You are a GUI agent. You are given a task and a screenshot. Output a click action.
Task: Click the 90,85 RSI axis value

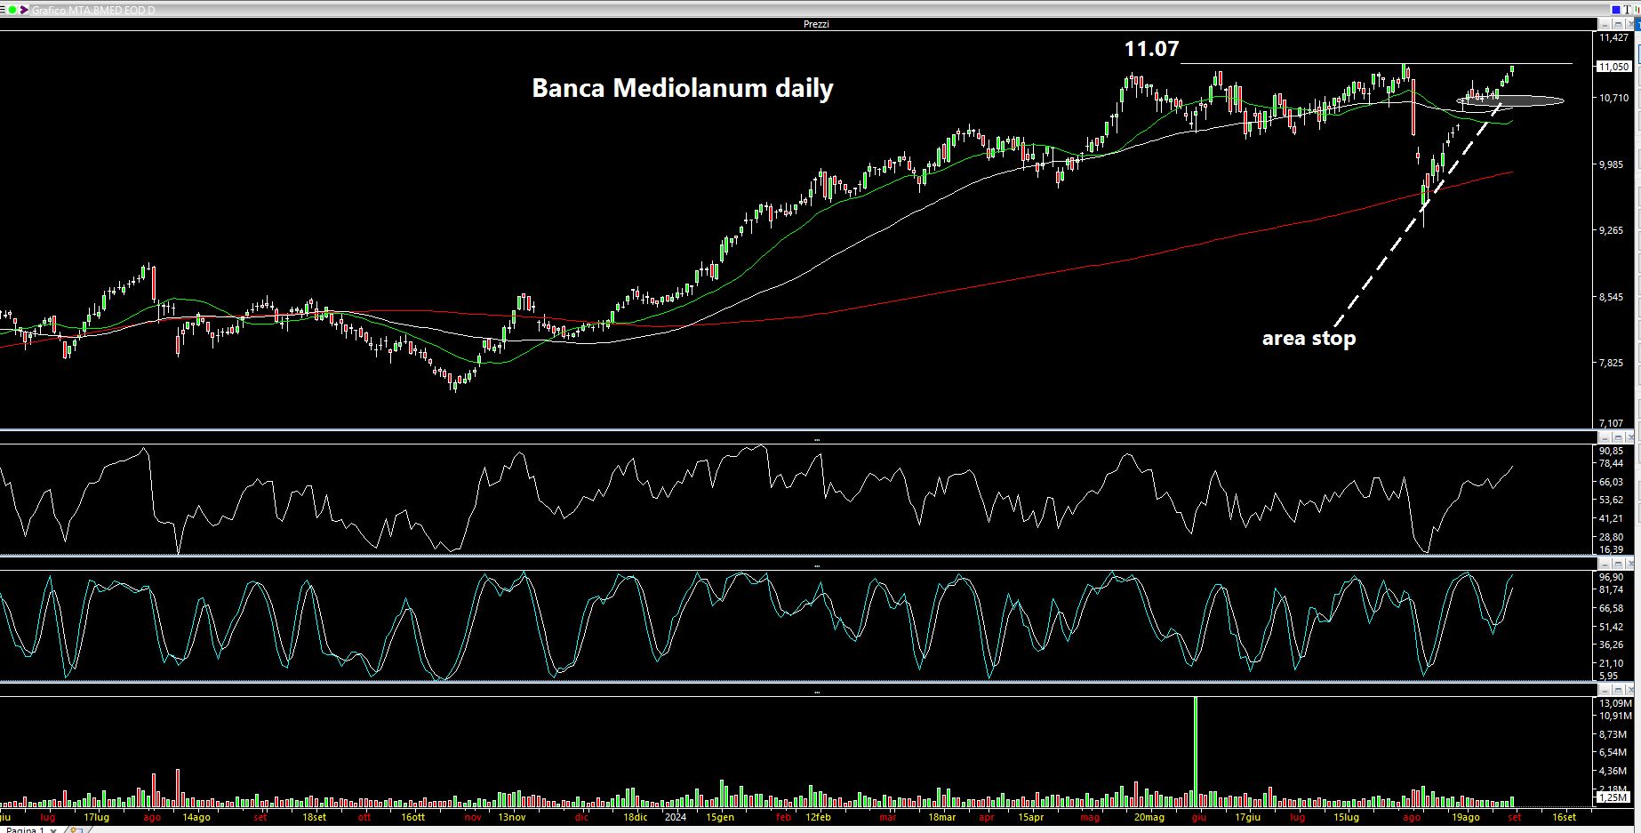(x=1612, y=451)
